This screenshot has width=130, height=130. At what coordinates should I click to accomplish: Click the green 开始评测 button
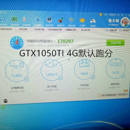click(x=115, y=43)
